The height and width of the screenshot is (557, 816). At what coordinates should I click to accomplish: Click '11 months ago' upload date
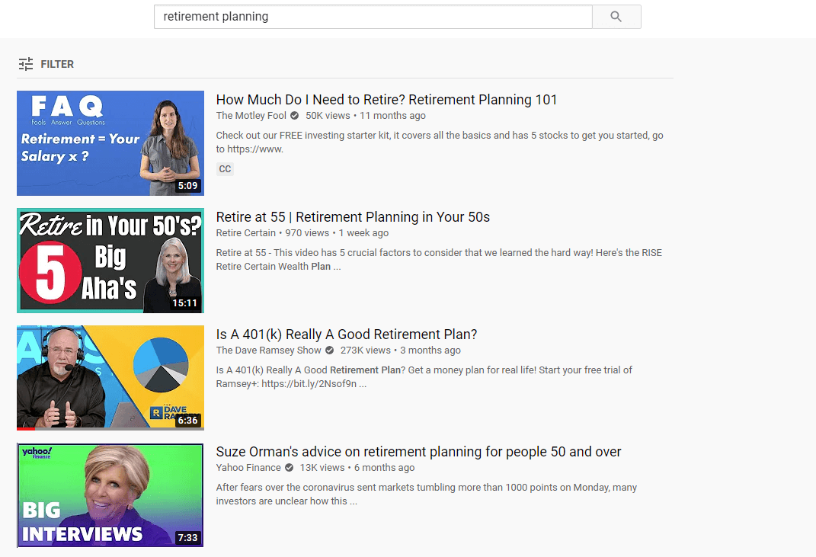click(x=392, y=116)
